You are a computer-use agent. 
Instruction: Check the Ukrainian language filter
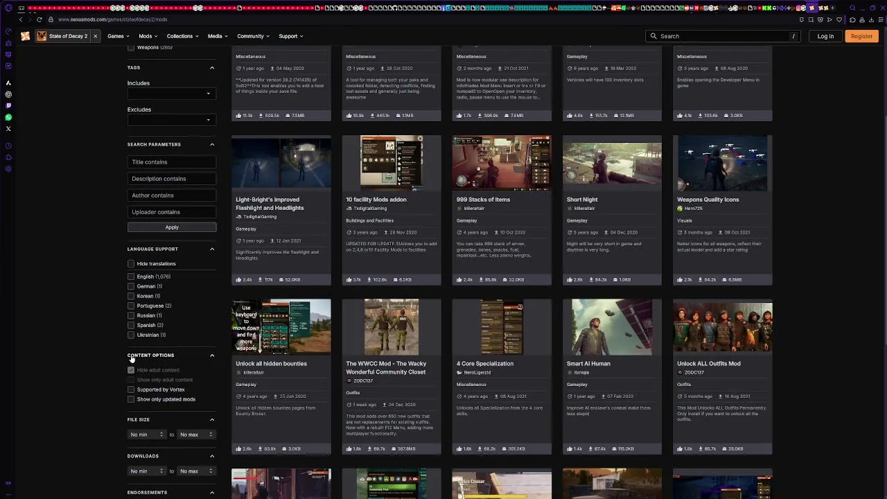(x=131, y=335)
